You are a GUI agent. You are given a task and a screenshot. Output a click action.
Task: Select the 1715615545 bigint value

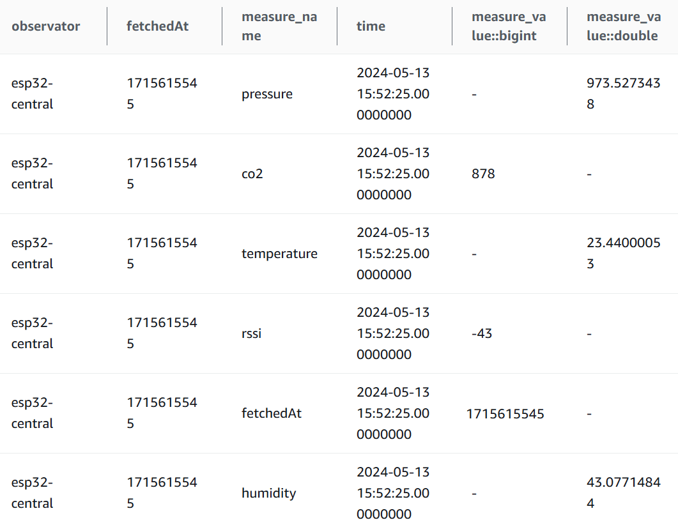coord(505,414)
